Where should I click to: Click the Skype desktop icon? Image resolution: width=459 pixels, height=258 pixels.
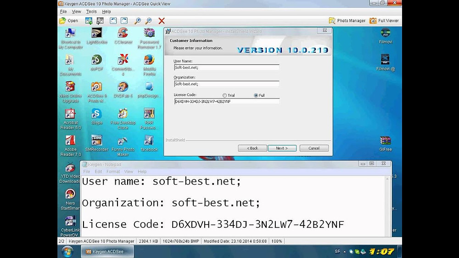(96, 116)
